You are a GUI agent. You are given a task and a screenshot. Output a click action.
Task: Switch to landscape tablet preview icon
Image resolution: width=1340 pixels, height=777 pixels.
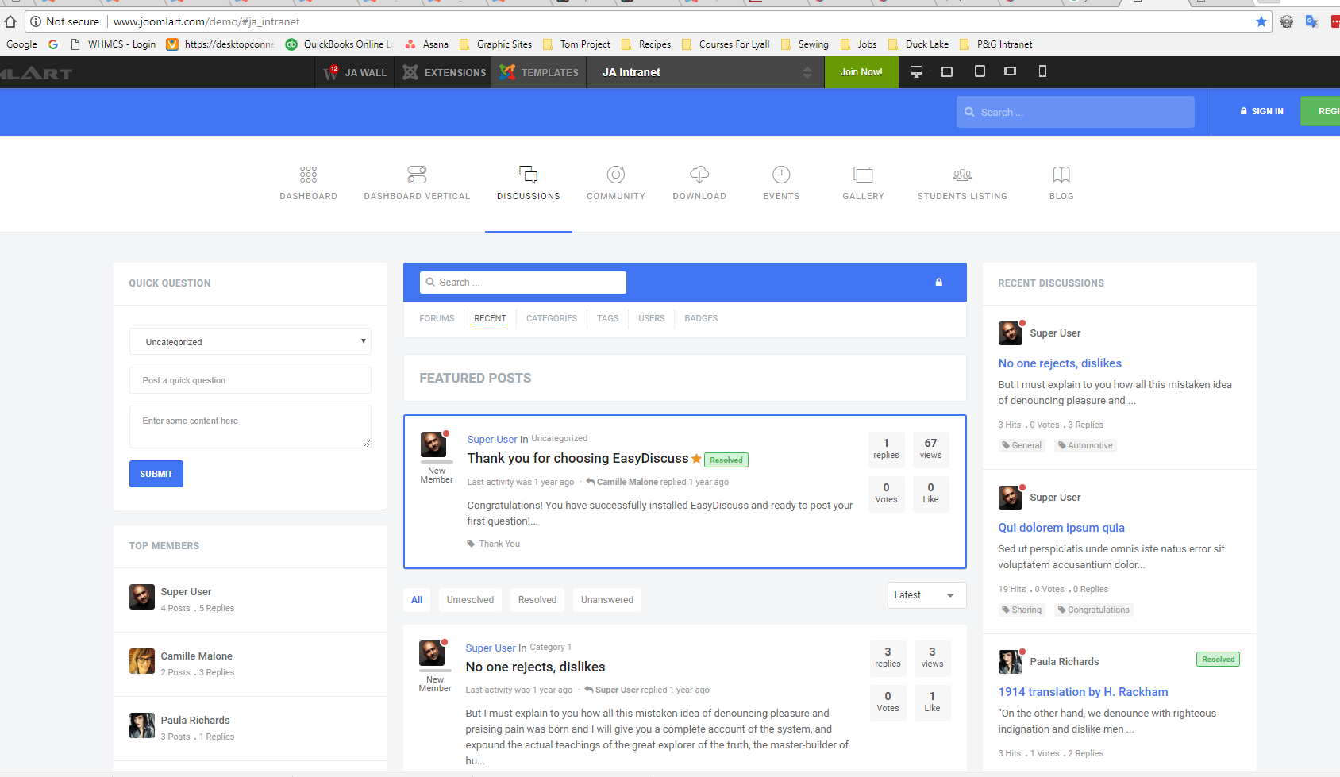pos(946,71)
